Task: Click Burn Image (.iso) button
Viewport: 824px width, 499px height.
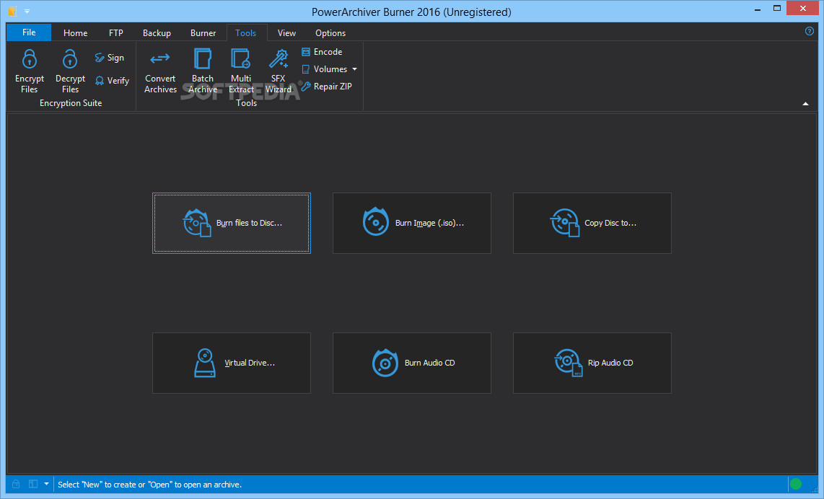Action: click(411, 224)
